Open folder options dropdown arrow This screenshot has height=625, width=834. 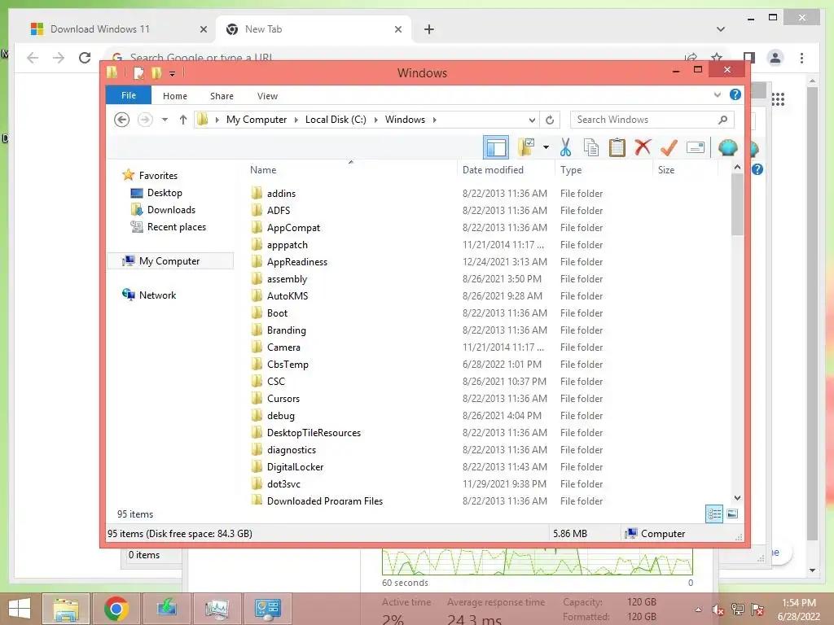(x=546, y=147)
